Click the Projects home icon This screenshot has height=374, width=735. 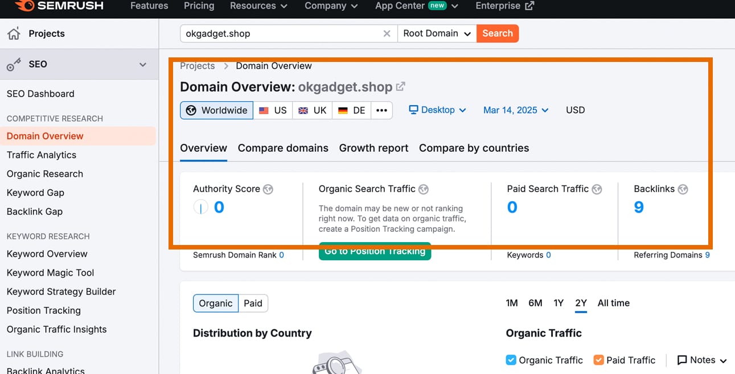(x=14, y=34)
